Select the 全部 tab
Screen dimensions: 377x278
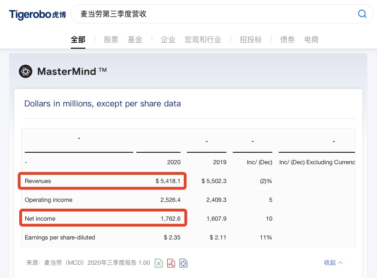(78, 39)
